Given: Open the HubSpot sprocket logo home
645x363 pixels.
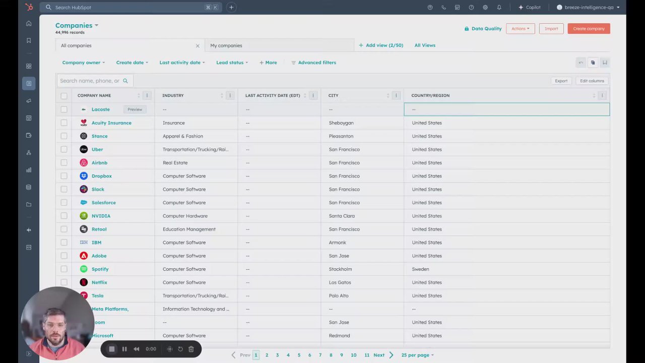Looking at the screenshot, I should tap(29, 7).
